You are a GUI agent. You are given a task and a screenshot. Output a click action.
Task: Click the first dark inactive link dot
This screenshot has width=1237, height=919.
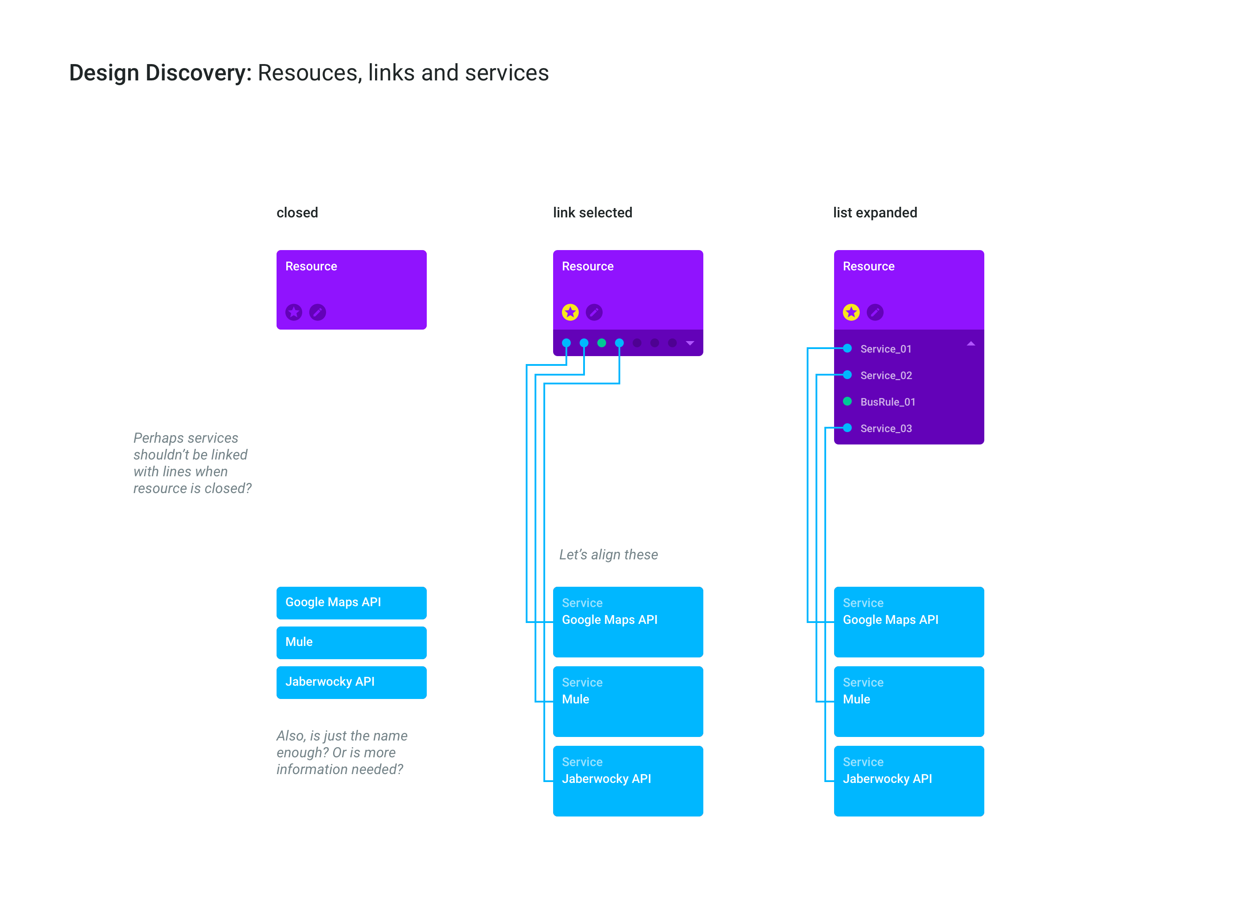click(x=637, y=343)
